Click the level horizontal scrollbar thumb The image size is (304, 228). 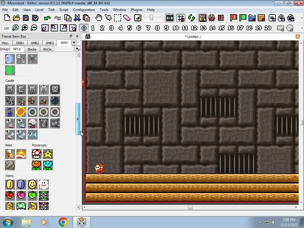[x=190, y=207]
